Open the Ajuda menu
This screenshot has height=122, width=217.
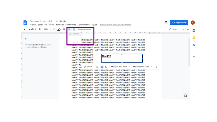(95, 25)
